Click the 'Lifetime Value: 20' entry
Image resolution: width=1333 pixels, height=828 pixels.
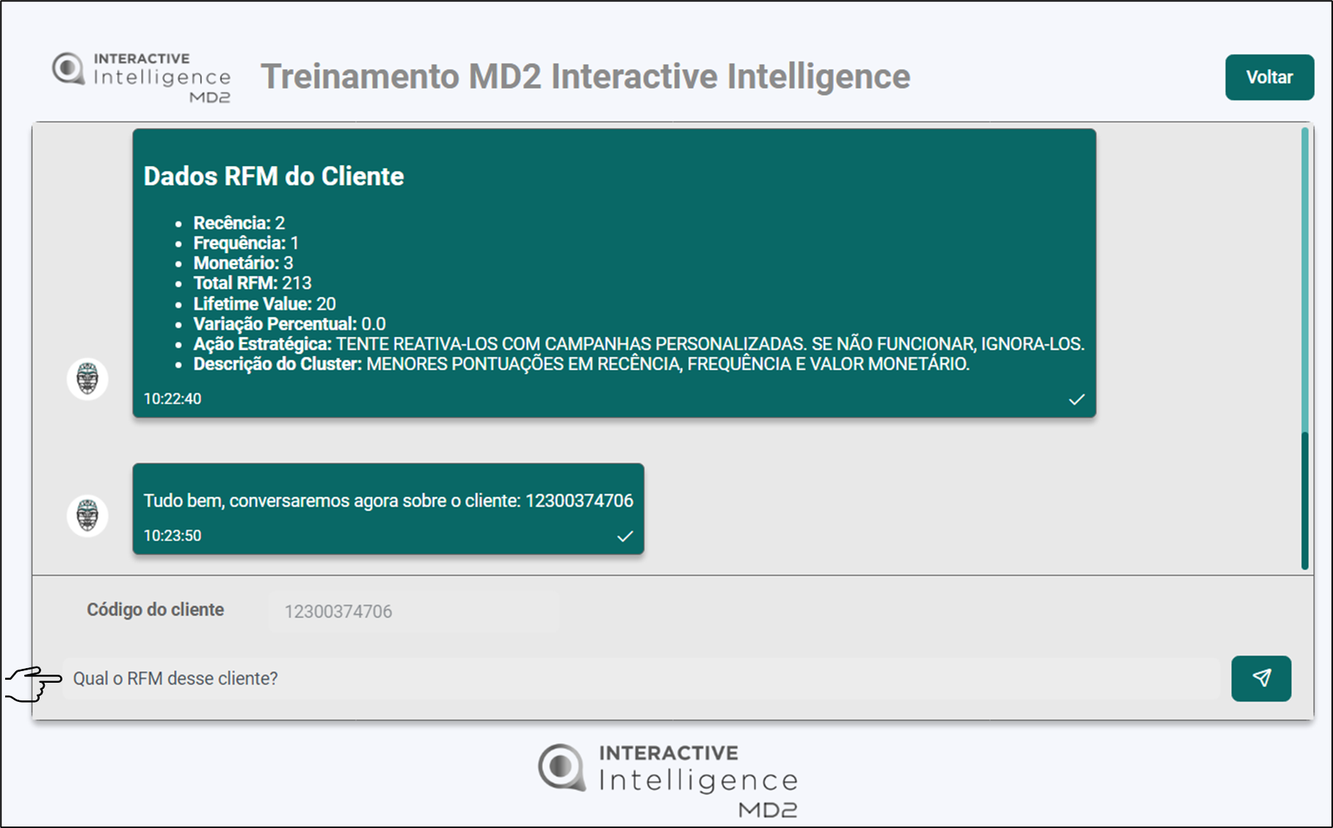(x=264, y=304)
